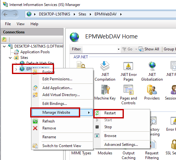Click DESKTOP-L56TNKS in the breadcrumb path
This screenshot has height=160, width=176.
click(55, 14)
